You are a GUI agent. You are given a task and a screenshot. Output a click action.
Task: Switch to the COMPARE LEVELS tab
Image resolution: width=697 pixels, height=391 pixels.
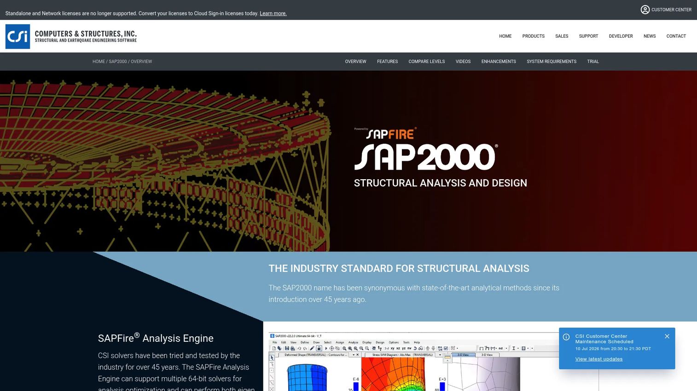click(x=426, y=62)
